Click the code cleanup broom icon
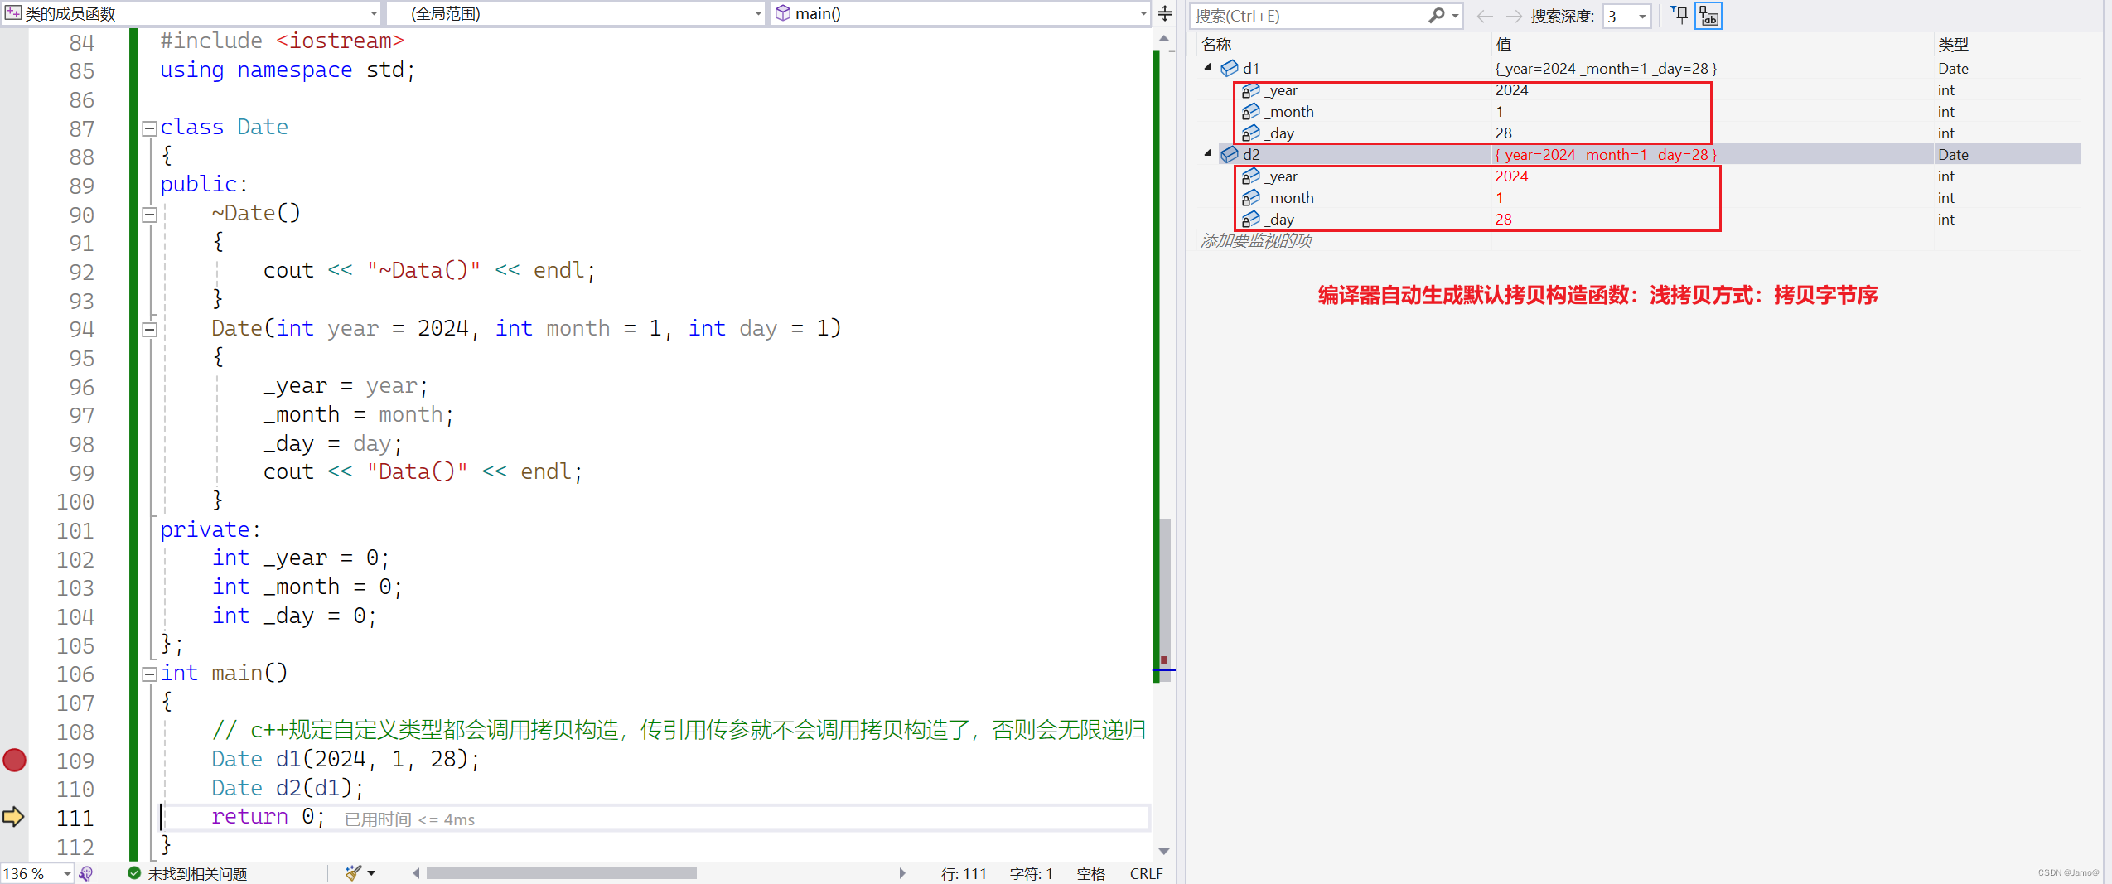 [353, 873]
